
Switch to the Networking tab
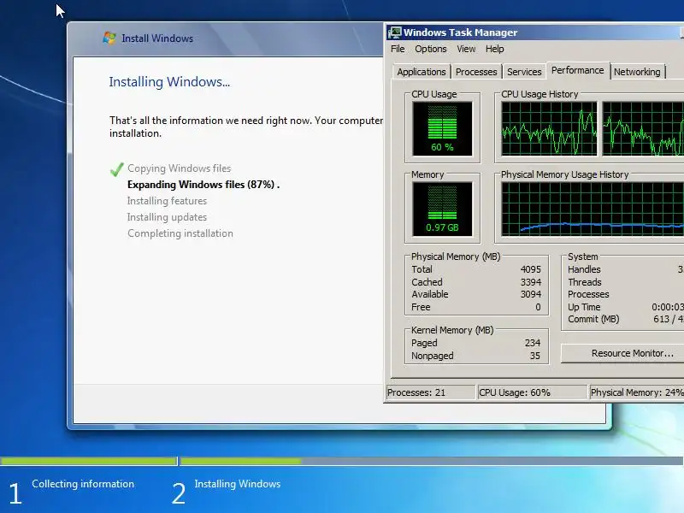[x=637, y=72]
